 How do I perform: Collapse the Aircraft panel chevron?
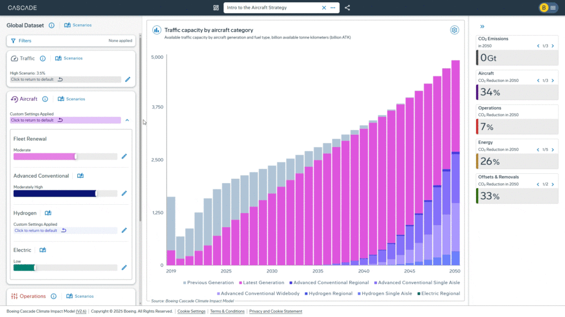point(126,120)
